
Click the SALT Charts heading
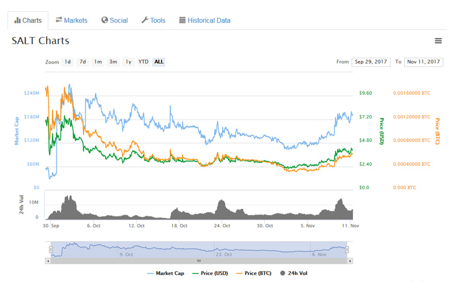tap(40, 41)
